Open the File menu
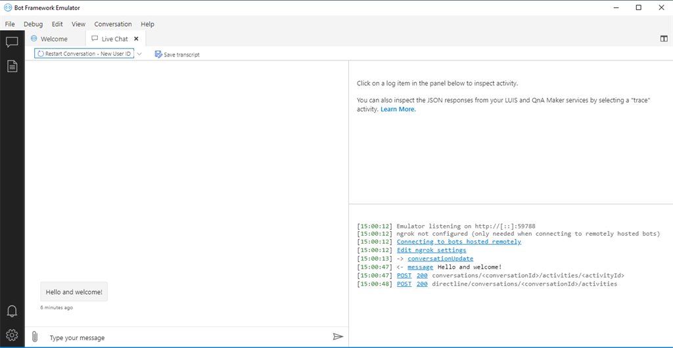This screenshot has height=348, width=673. (10, 24)
